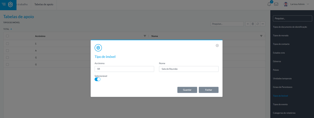The image size is (314, 118).
Task: Click the Nome column filter icon
Action: pos(261,36)
